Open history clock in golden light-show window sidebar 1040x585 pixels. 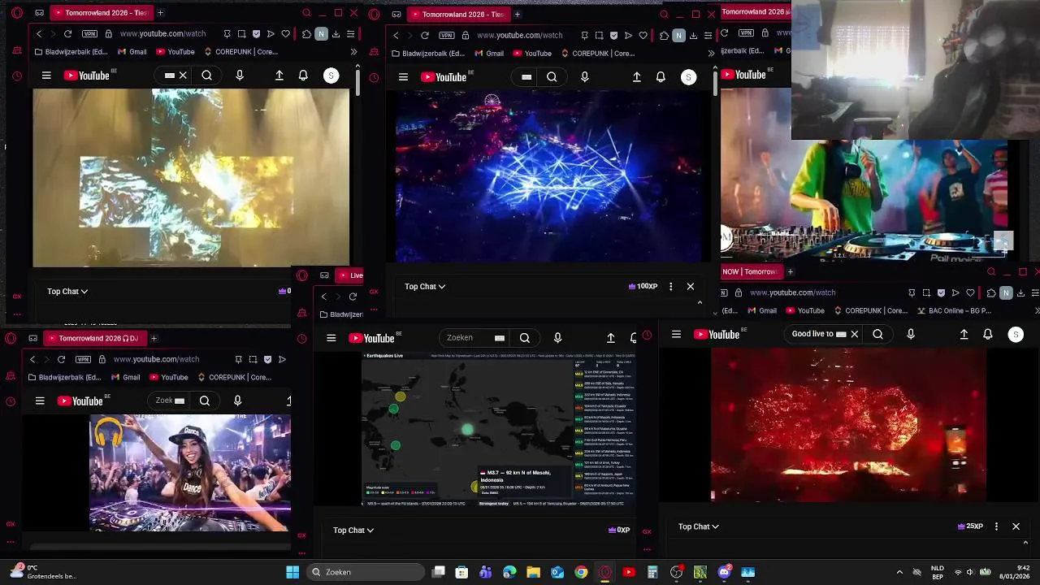tap(17, 76)
